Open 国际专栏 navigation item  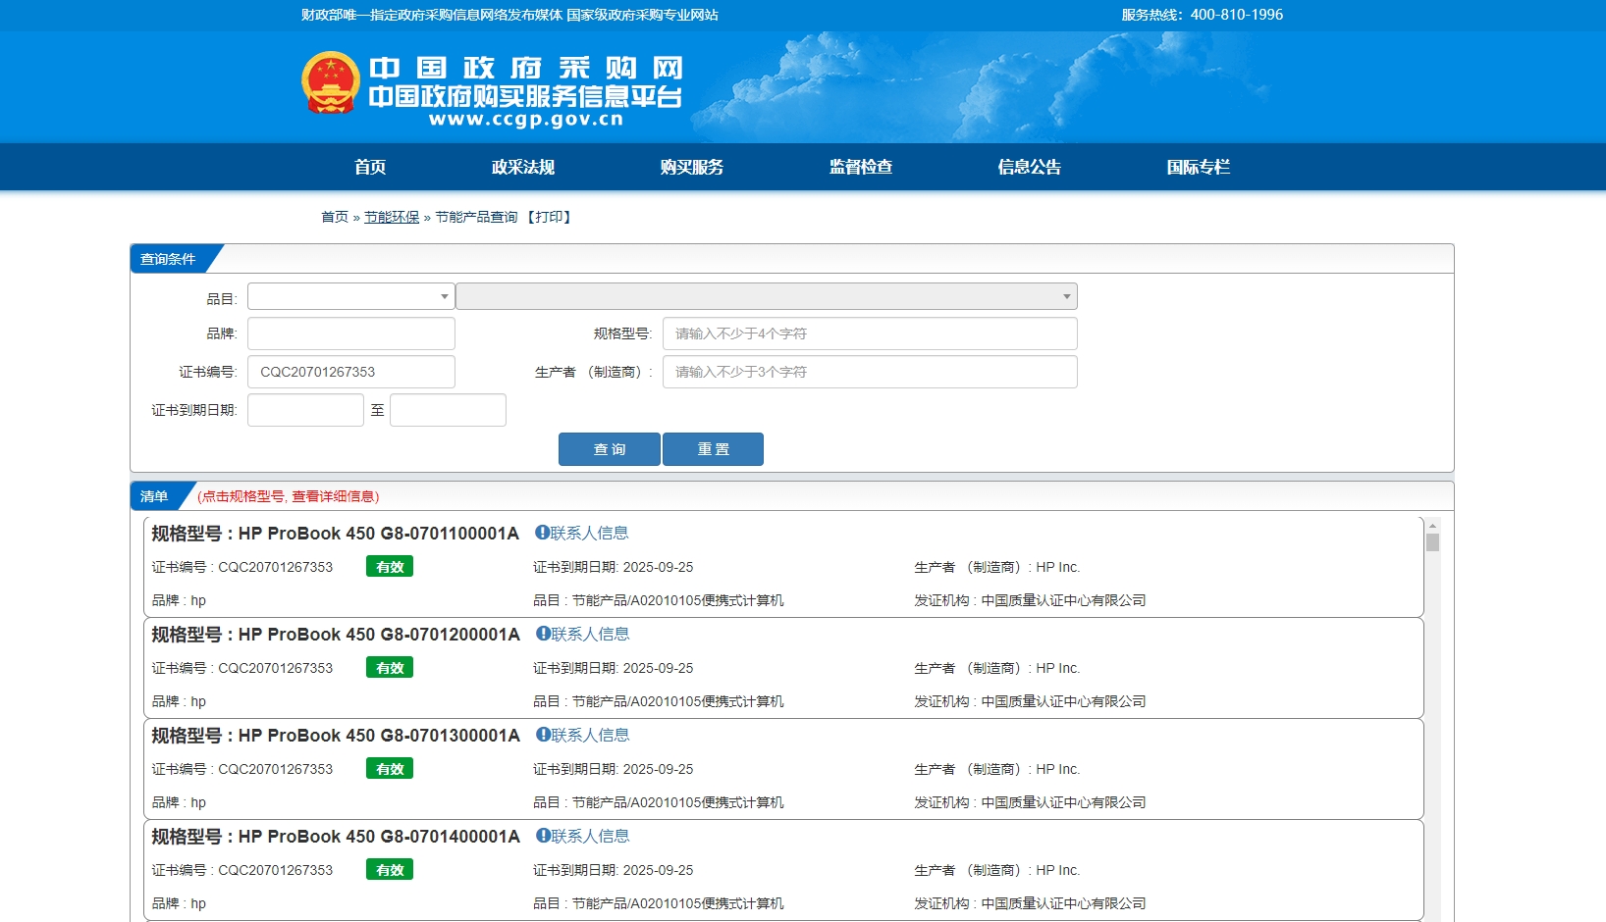tap(1199, 167)
